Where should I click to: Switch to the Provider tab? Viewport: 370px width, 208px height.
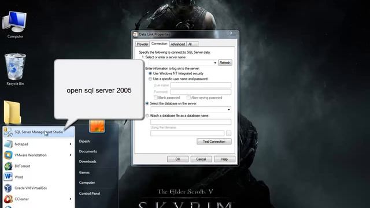142,44
